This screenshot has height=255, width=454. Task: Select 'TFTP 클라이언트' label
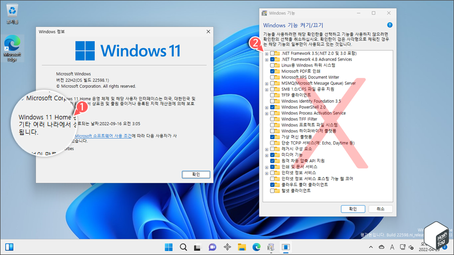pos(296,95)
